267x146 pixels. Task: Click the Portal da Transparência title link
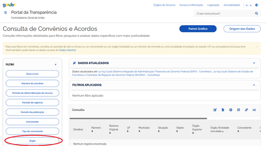click(34, 12)
